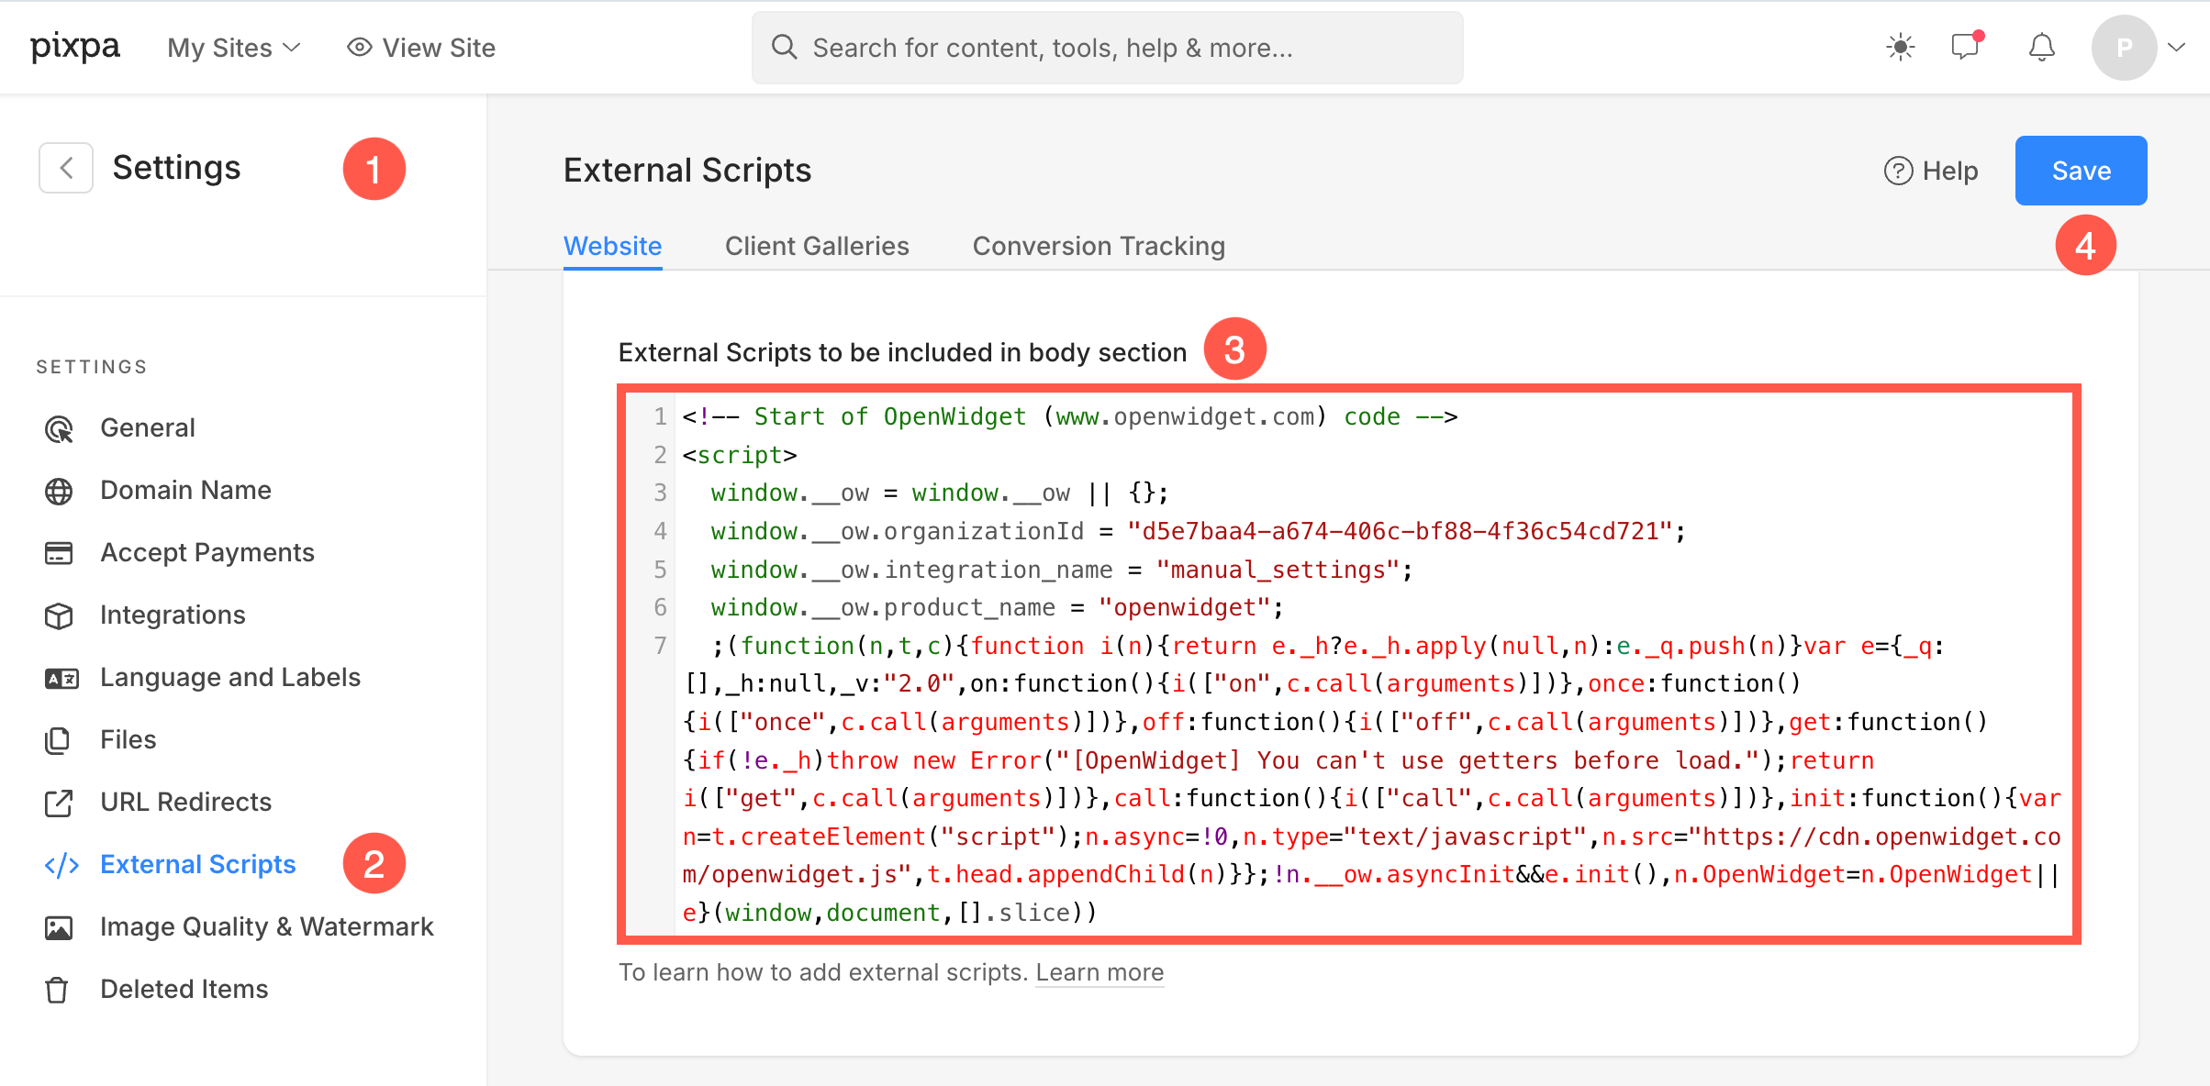The height and width of the screenshot is (1086, 2210).
Task: Open Accept Payments settings
Action: [x=207, y=552]
